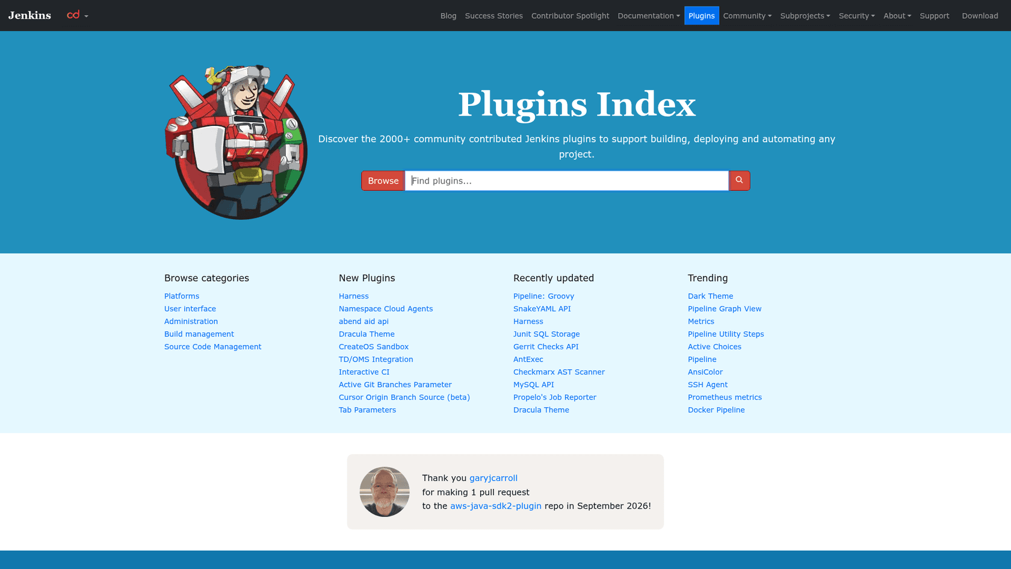Click the red search magnifier icon button
Image resolution: width=1011 pixels, height=569 pixels.
[739, 181]
